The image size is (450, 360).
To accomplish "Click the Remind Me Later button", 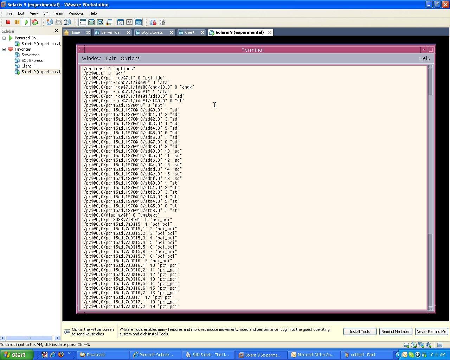I will (x=396, y=332).
